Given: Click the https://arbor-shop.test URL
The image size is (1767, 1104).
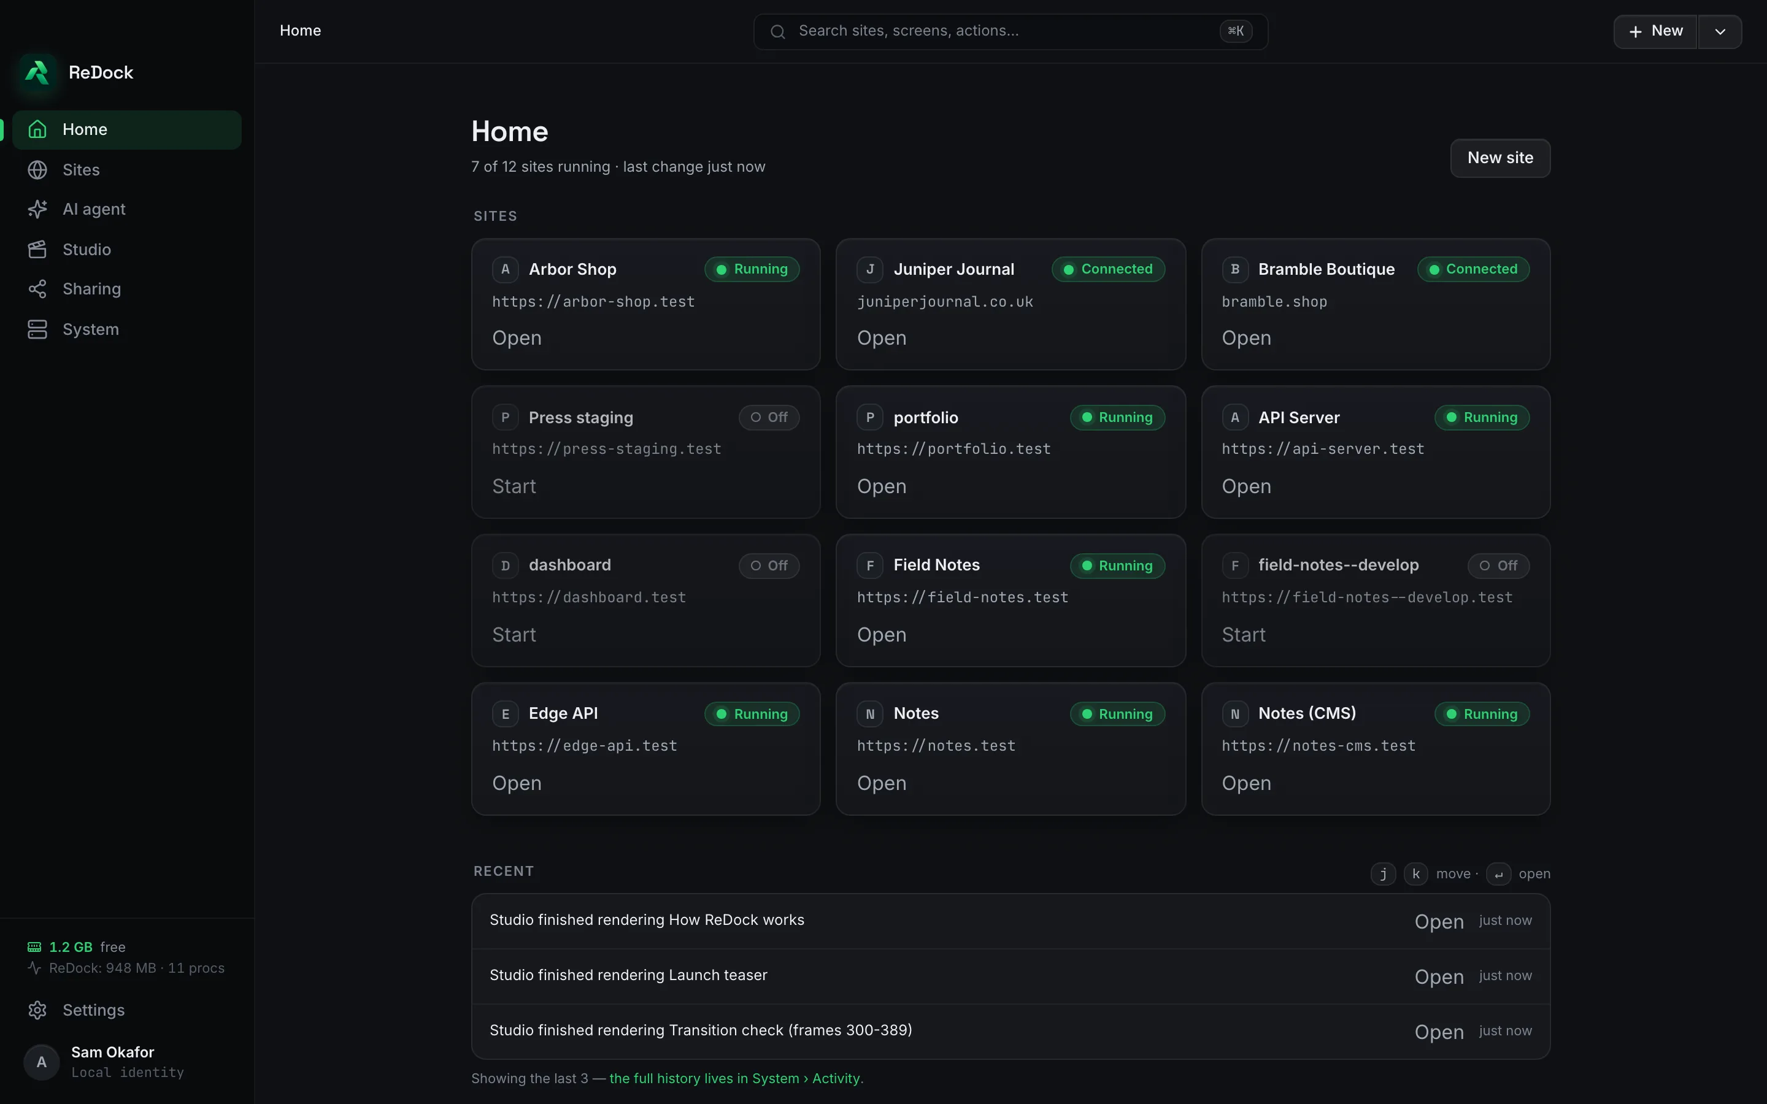Looking at the screenshot, I should coord(593,302).
